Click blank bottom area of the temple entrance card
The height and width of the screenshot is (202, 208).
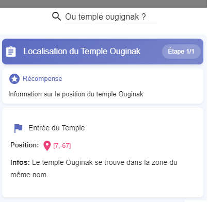click(103, 189)
